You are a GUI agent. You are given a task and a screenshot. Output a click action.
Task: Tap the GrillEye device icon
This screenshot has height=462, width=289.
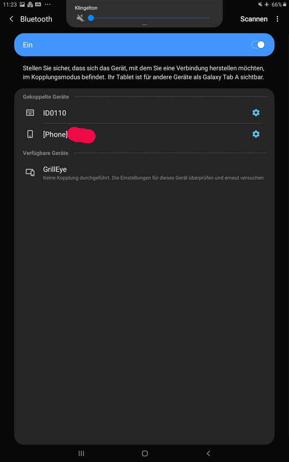point(30,172)
